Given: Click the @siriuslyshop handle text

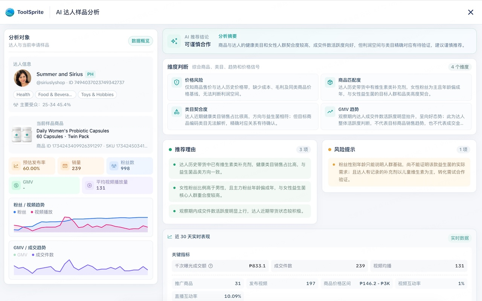Looking at the screenshot, I should coord(51,82).
